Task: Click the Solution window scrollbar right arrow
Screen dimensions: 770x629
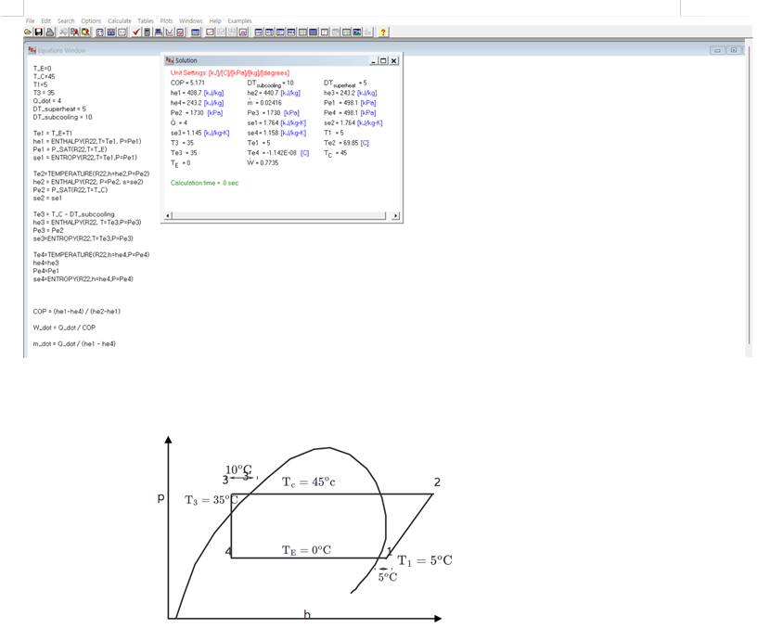Action: click(394, 214)
